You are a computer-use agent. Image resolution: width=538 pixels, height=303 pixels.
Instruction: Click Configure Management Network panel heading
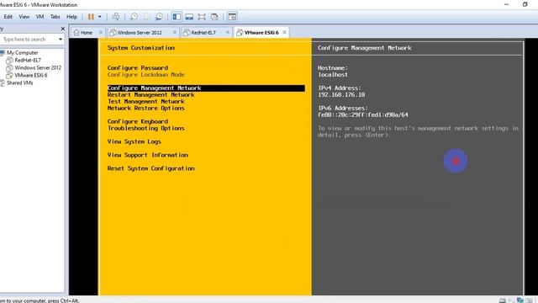(x=364, y=48)
